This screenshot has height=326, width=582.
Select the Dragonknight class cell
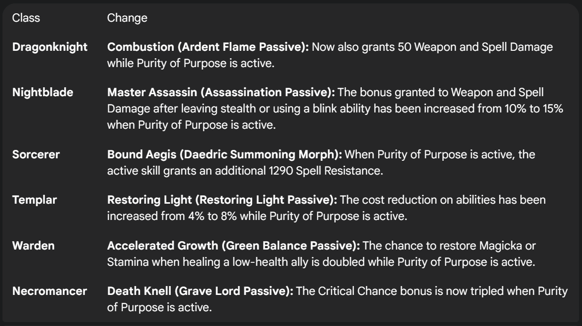[50, 47]
